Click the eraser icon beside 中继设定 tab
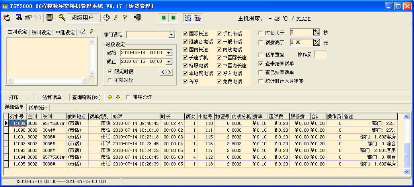The height and width of the screenshot is (187, 414). click(x=82, y=31)
